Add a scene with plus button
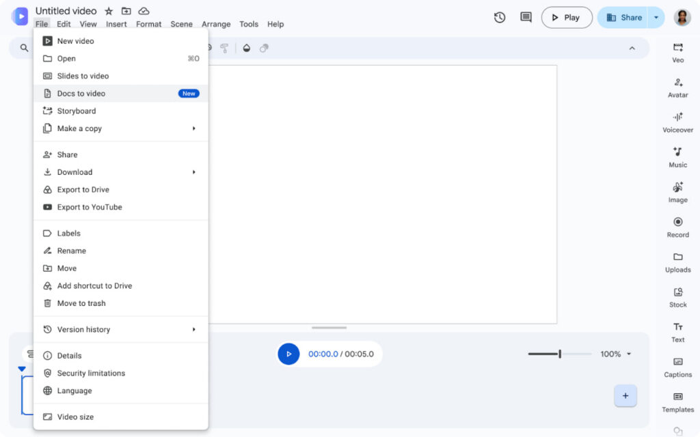 click(x=625, y=395)
